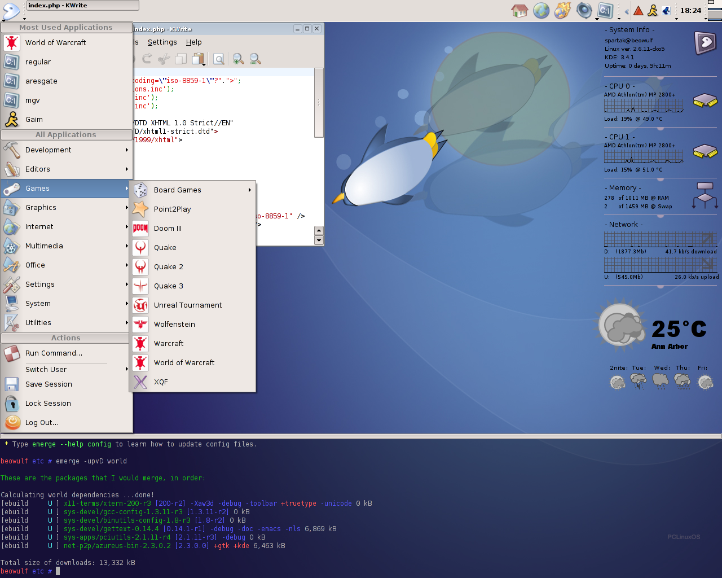Click the Quake 2 icon in Games
Screen dimensions: 722x578
(x=140, y=266)
